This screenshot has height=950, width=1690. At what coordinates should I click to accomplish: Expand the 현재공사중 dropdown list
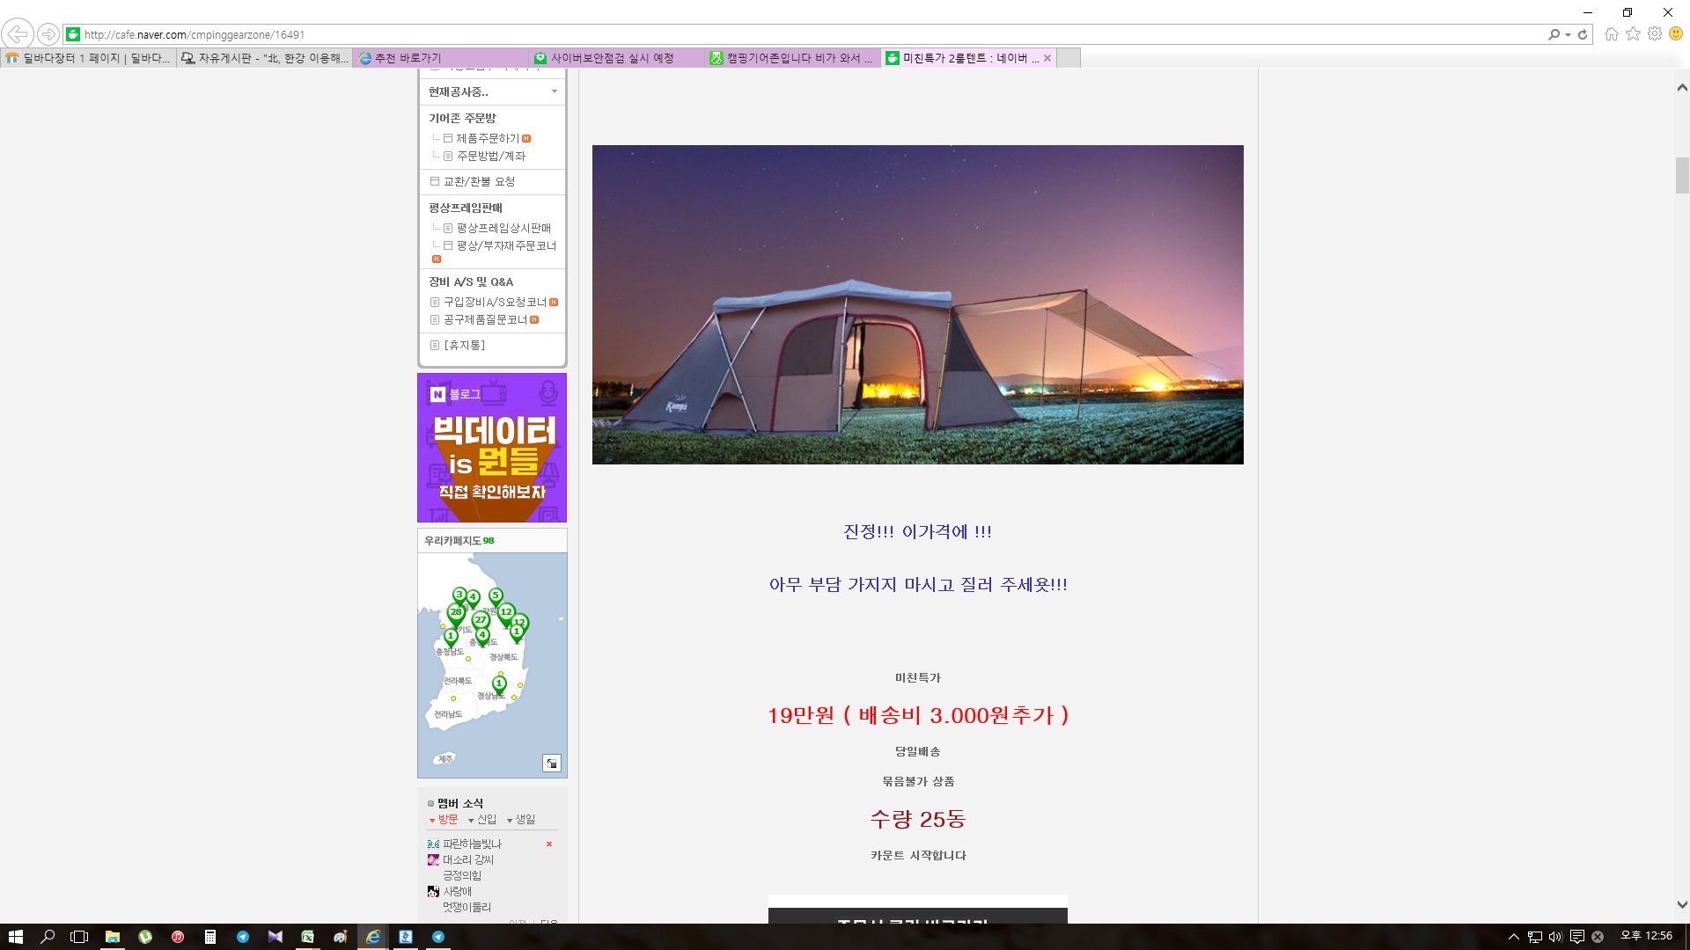click(x=554, y=91)
